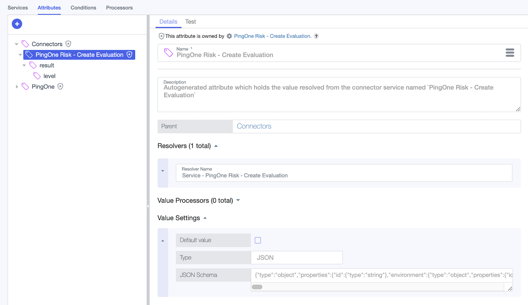The image size is (528, 305).
Task: Open the Services tab
Action: pyautogui.click(x=18, y=8)
